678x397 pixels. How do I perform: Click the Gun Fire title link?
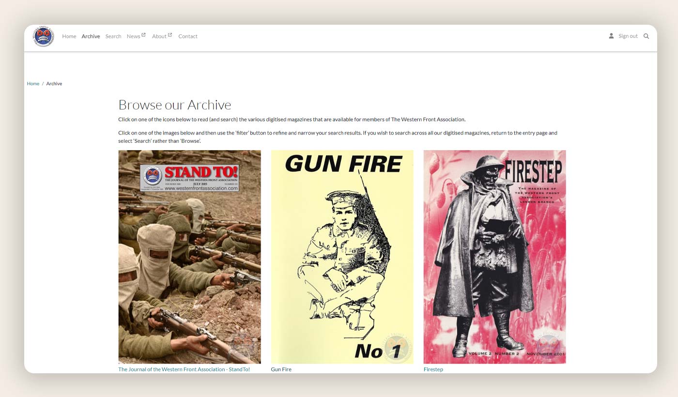click(281, 369)
